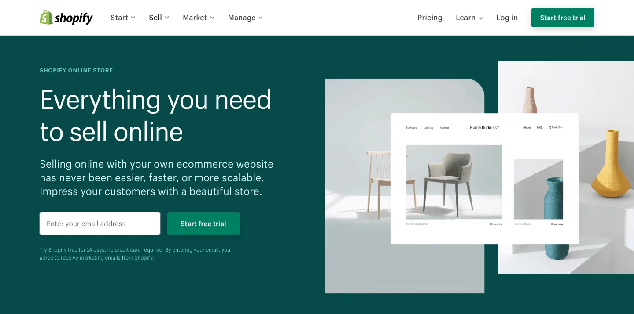Expand the Manage menu
Viewport: 634px width, 314px height.
tap(245, 18)
